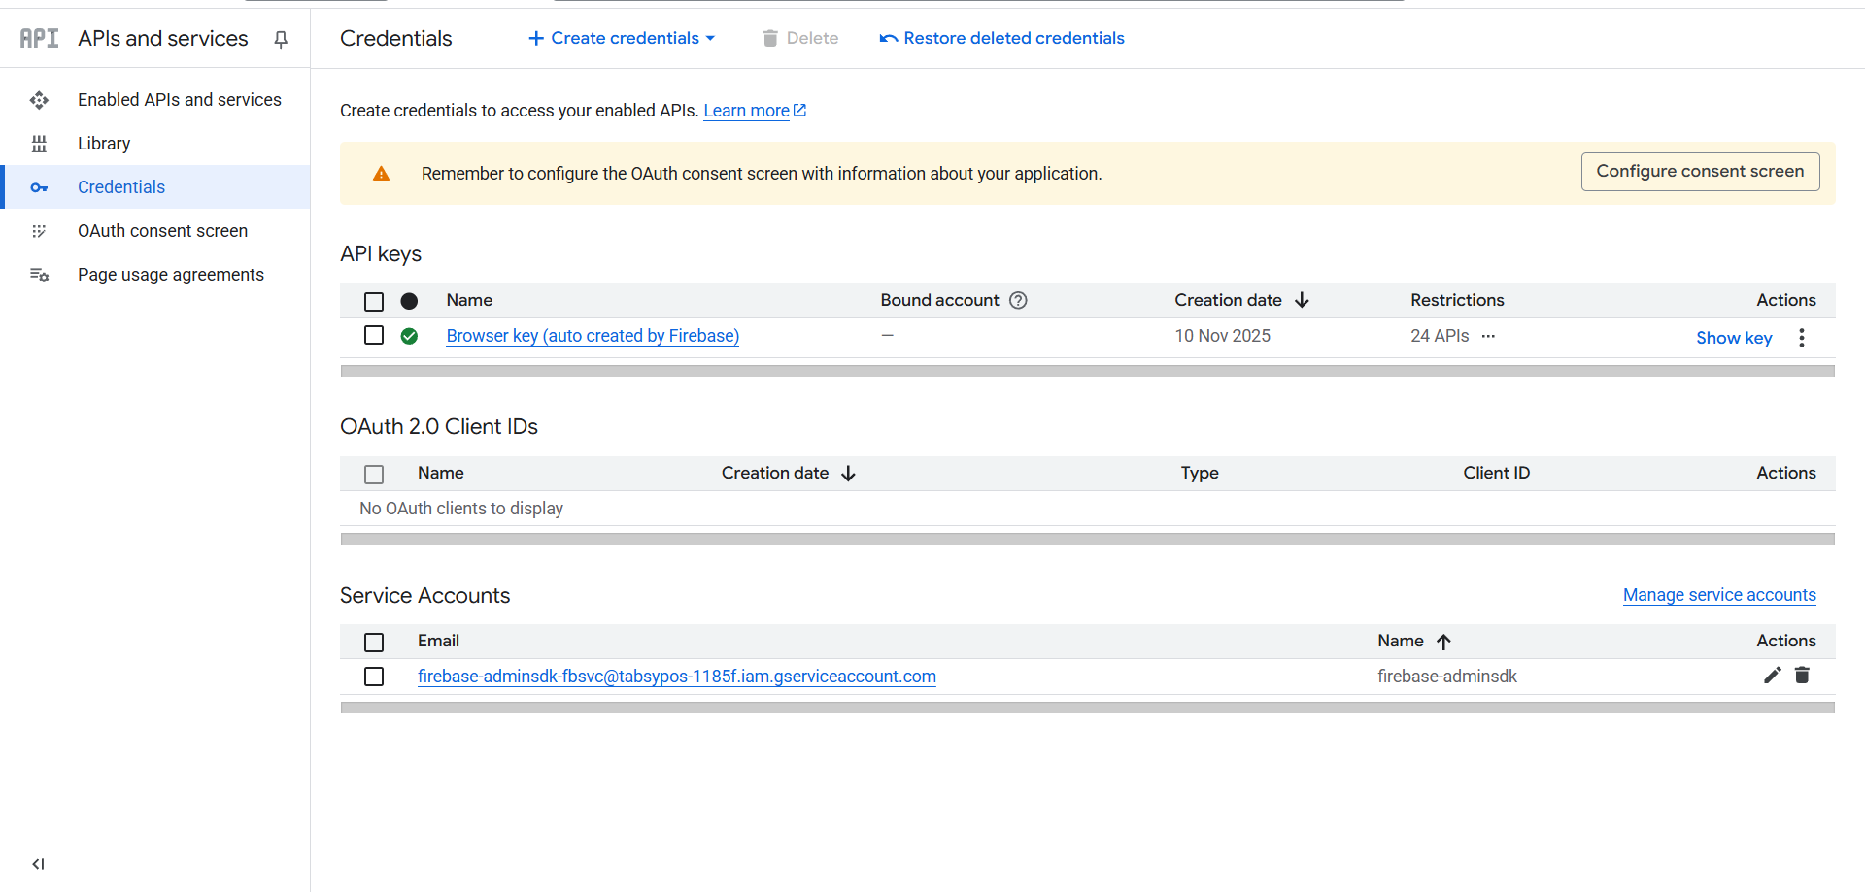
Task: Click the trash icon beside Delete
Action: pyautogui.click(x=770, y=38)
